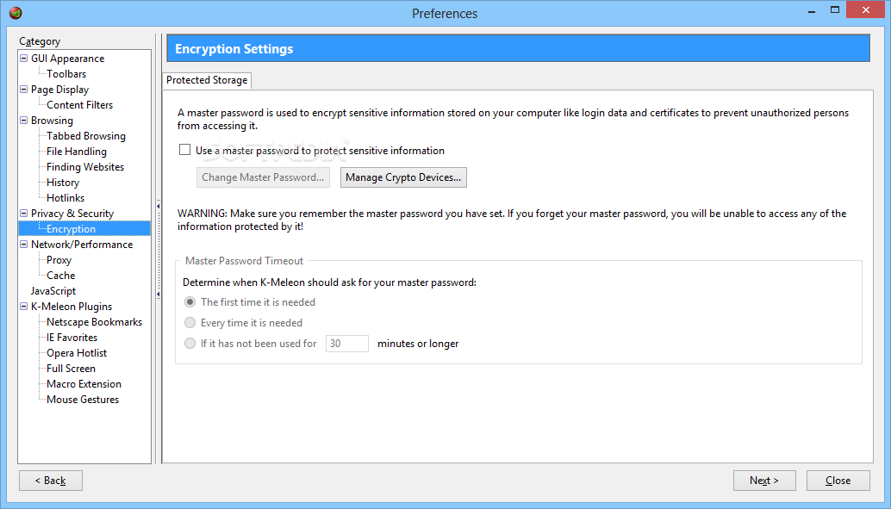Click Manage Crypto Devices button
The image size is (891, 509).
click(x=403, y=177)
